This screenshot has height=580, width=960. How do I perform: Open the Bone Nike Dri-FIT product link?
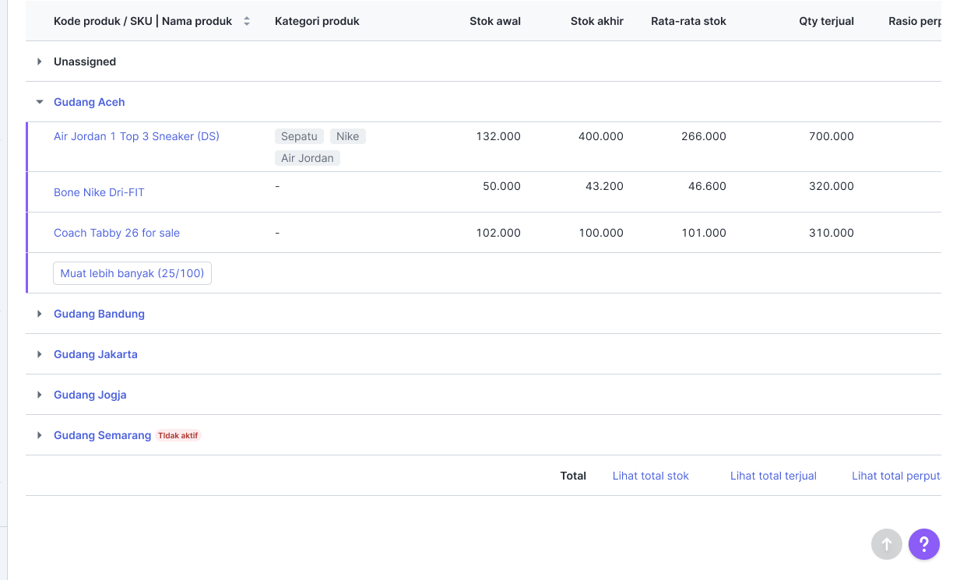[x=99, y=192]
